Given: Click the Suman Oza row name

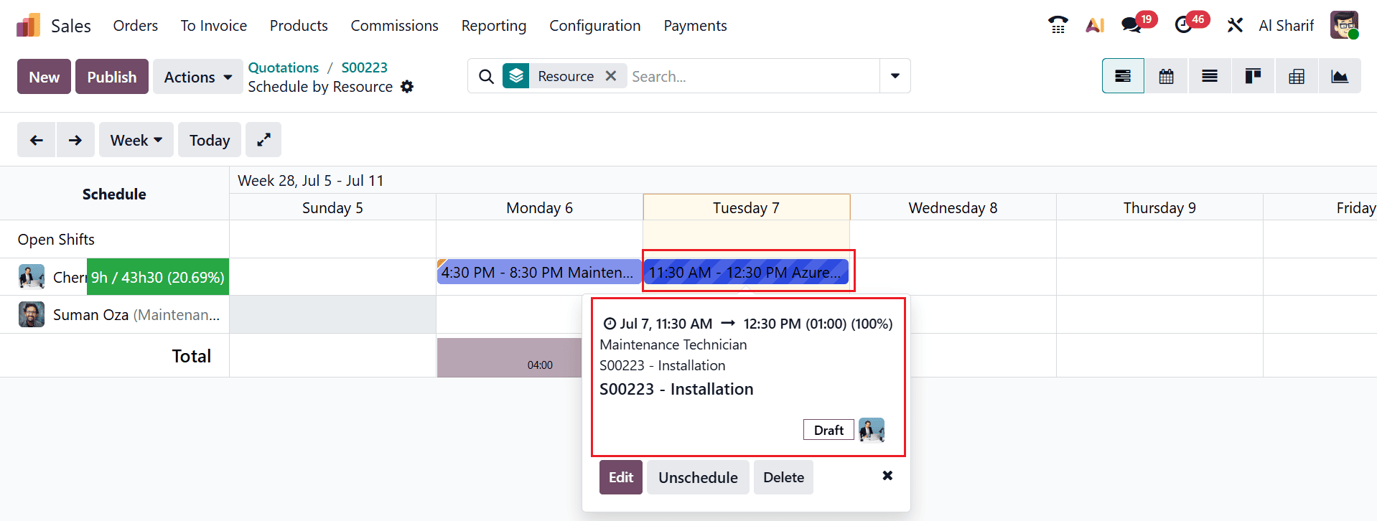Looking at the screenshot, I should pos(90,315).
